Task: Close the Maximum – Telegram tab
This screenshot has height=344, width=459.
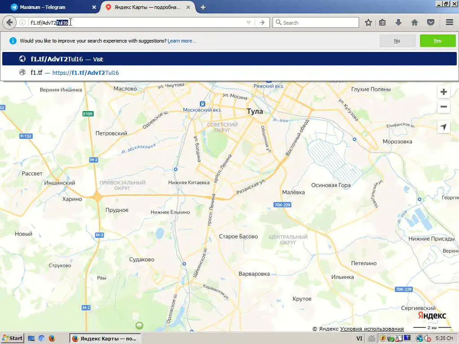Action: pos(94,7)
